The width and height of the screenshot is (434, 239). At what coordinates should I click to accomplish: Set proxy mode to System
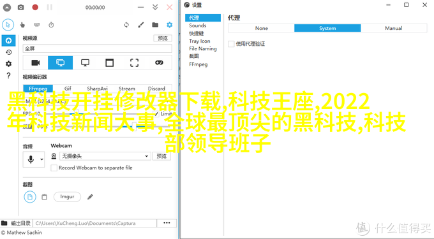pyautogui.click(x=327, y=28)
